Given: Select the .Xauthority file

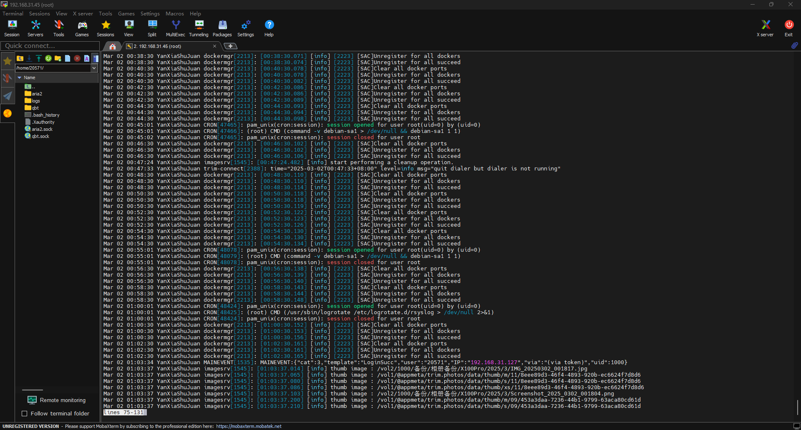Looking at the screenshot, I should tap(40, 122).
